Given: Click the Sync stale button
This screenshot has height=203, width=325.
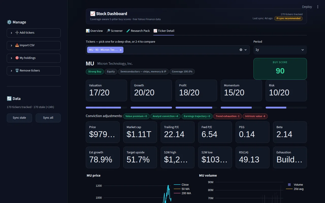Looking at the screenshot, I should 19,118.
